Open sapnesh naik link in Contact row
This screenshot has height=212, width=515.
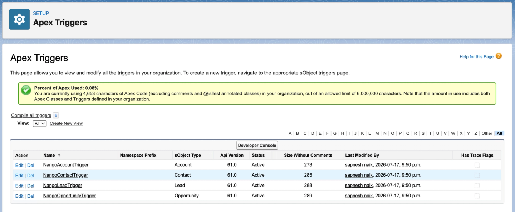359,175
